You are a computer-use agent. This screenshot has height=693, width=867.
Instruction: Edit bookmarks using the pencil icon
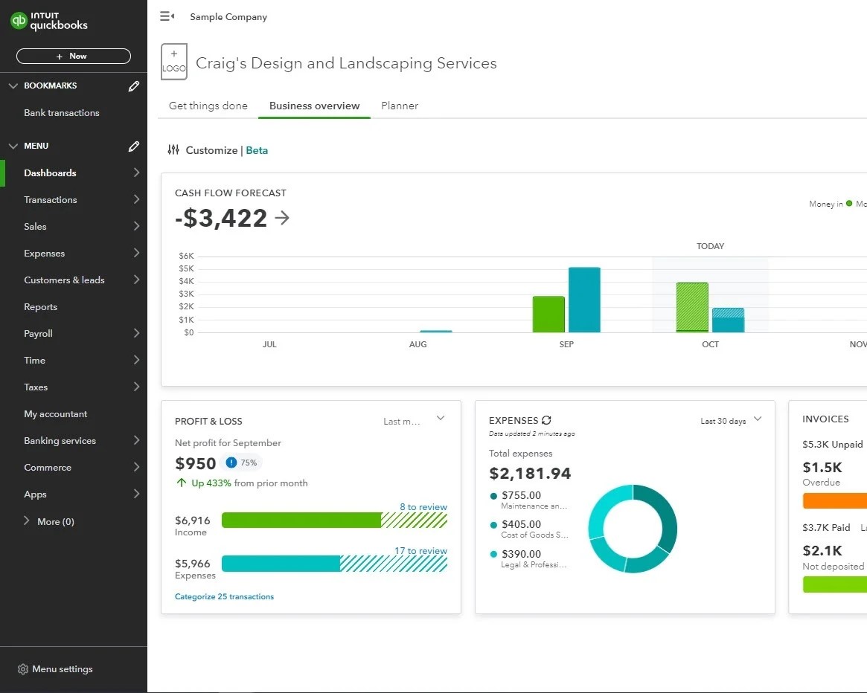134,86
